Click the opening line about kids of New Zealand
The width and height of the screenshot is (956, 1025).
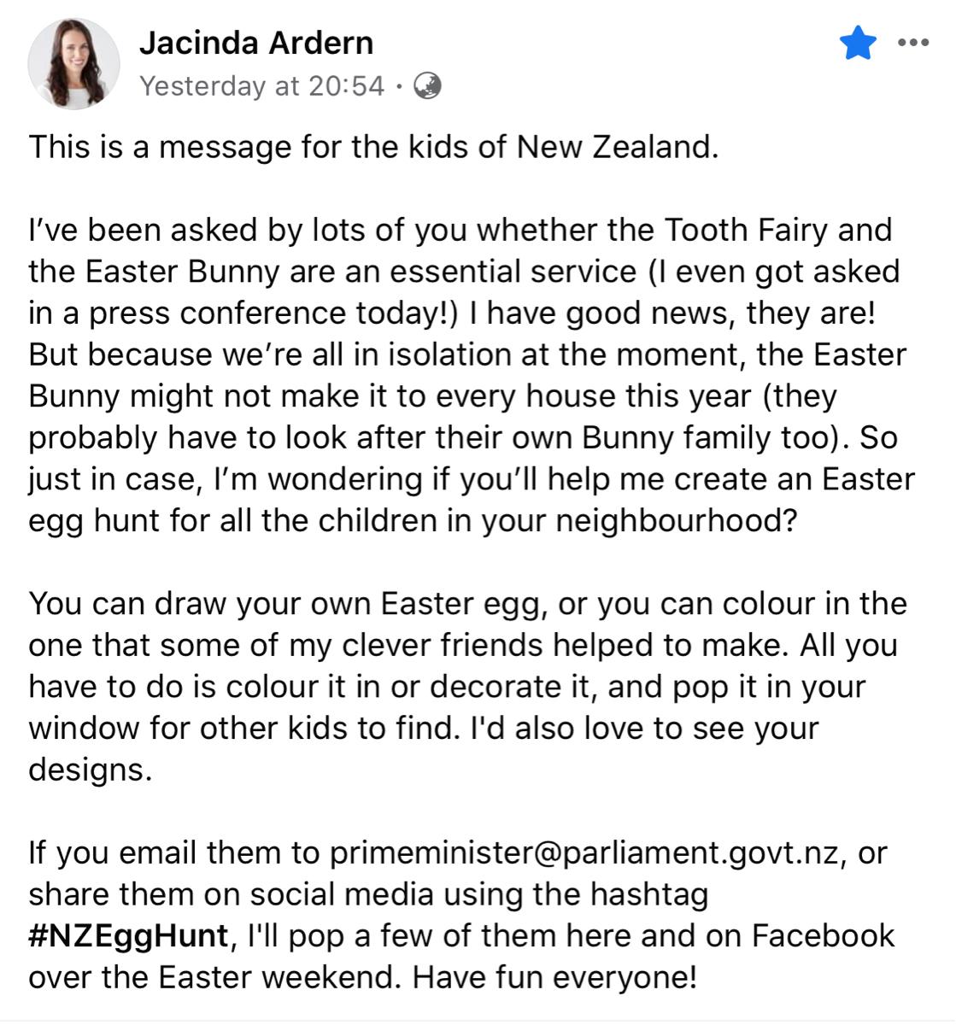[373, 147]
